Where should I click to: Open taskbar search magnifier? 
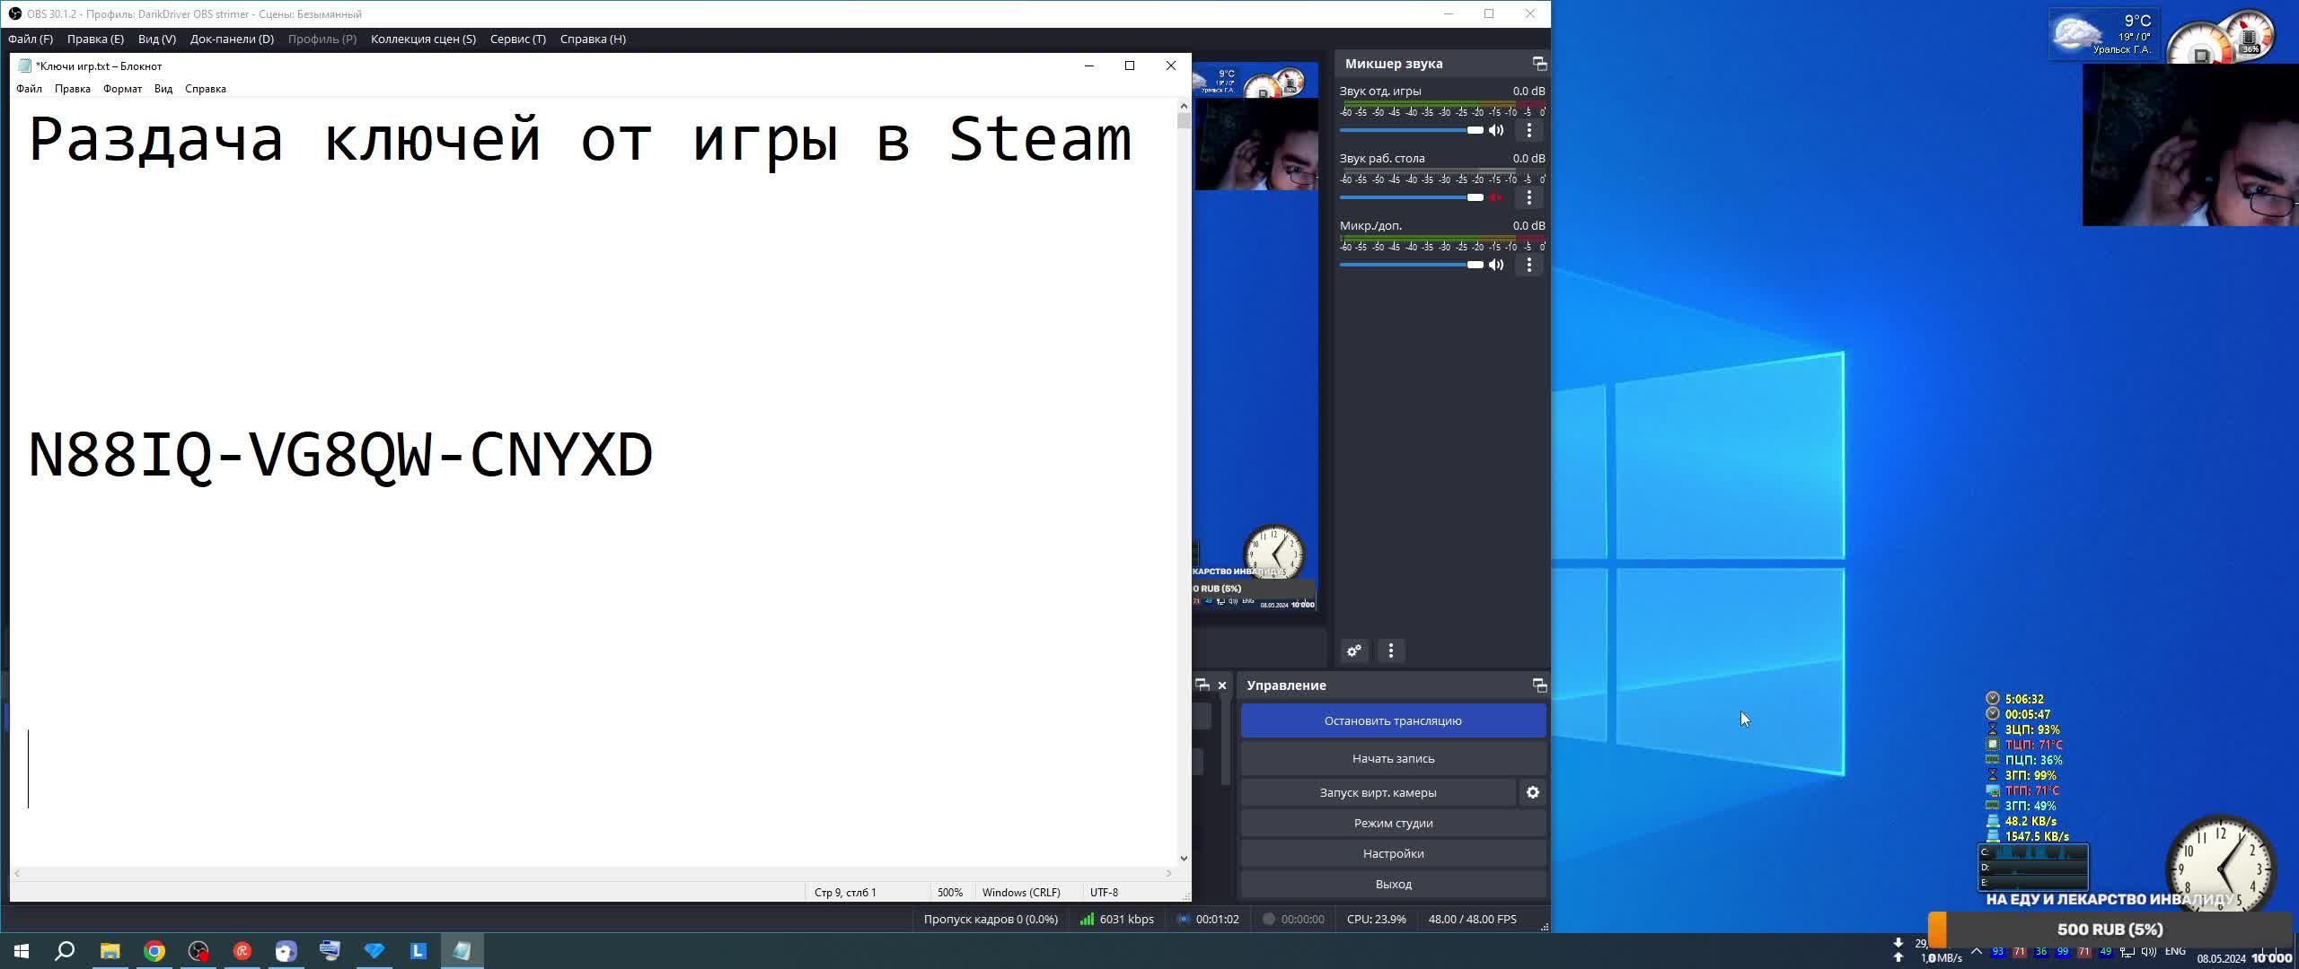(x=65, y=951)
